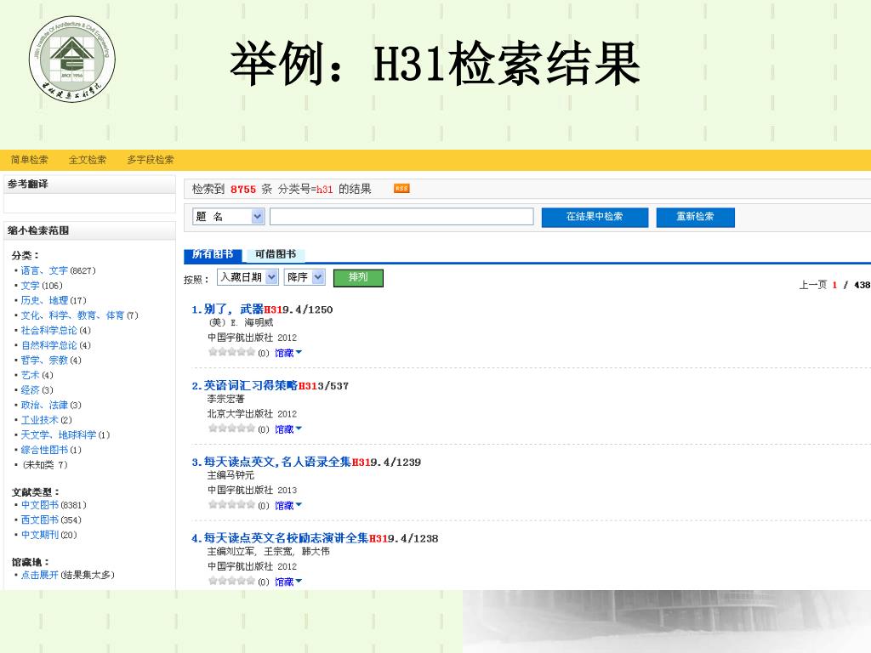871x653 pixels.
Task: Filter by category 社会科学总论
Action: [48, 331]
